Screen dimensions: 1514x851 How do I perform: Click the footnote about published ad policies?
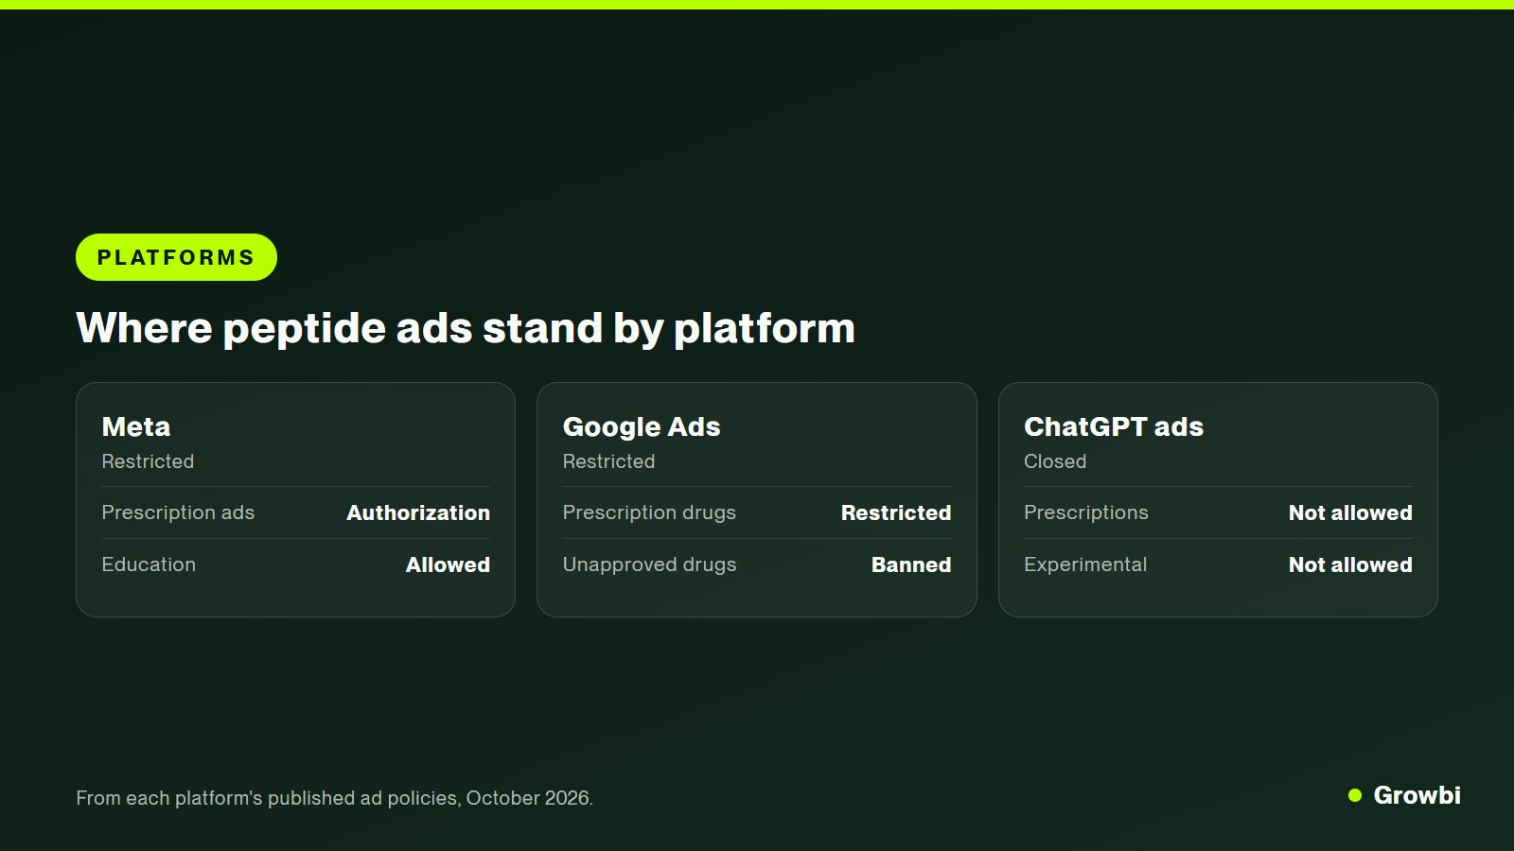pos(334,798)
